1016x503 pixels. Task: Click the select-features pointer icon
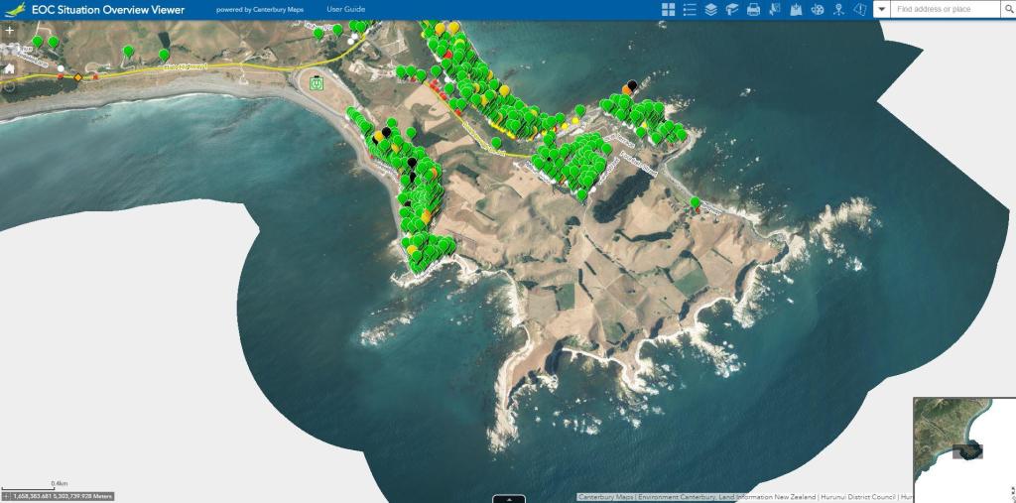click(x=774, y=9)
